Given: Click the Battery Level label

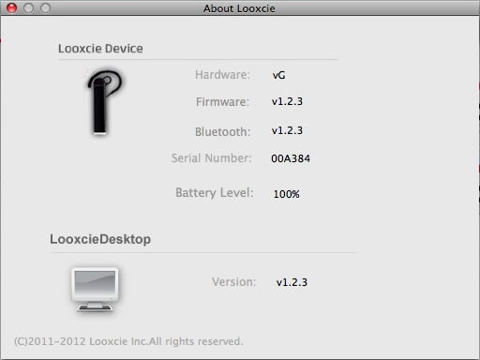Looking at the screenshot, I should (215, 193).
